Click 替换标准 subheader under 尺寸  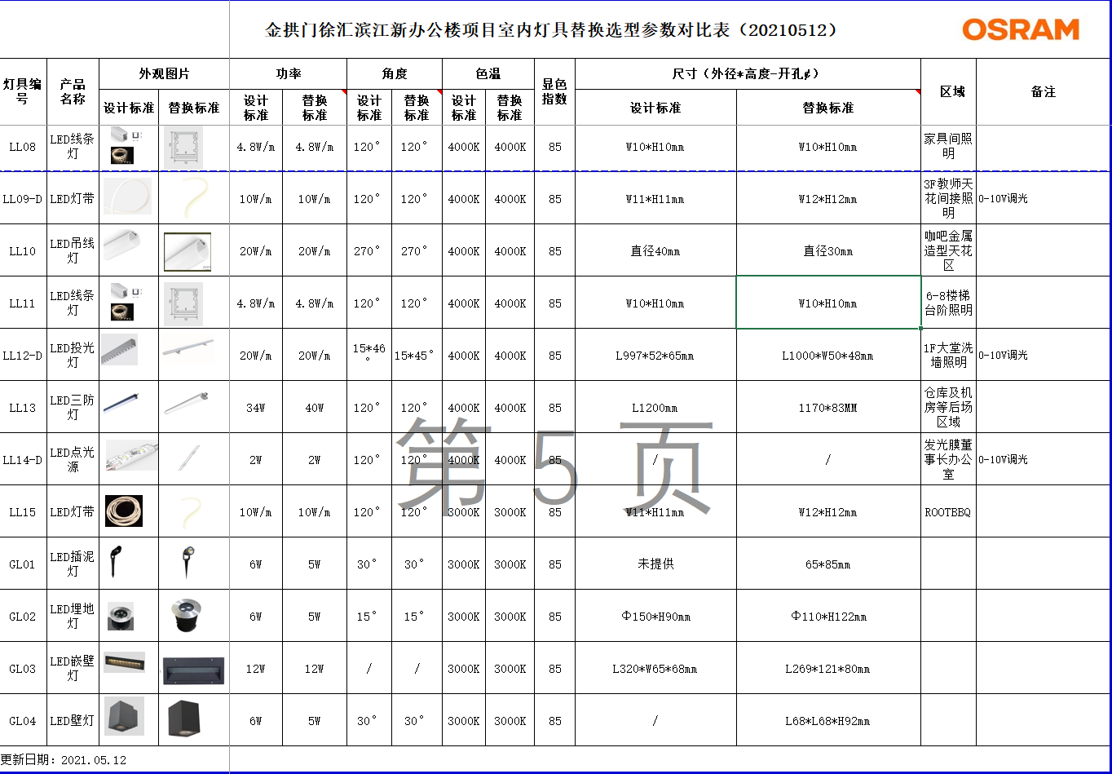pos(828,108)
